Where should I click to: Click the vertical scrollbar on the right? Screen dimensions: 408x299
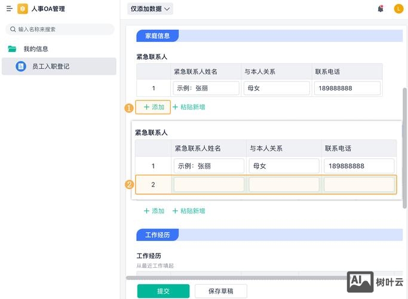point(404,148)
